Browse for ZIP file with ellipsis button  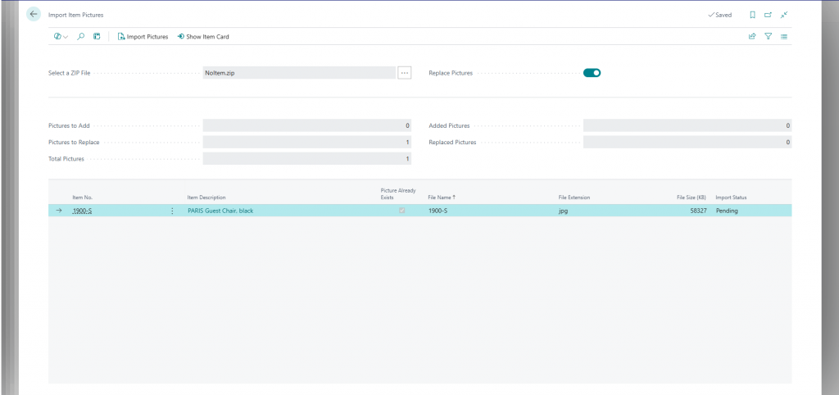tap(404, 73)
